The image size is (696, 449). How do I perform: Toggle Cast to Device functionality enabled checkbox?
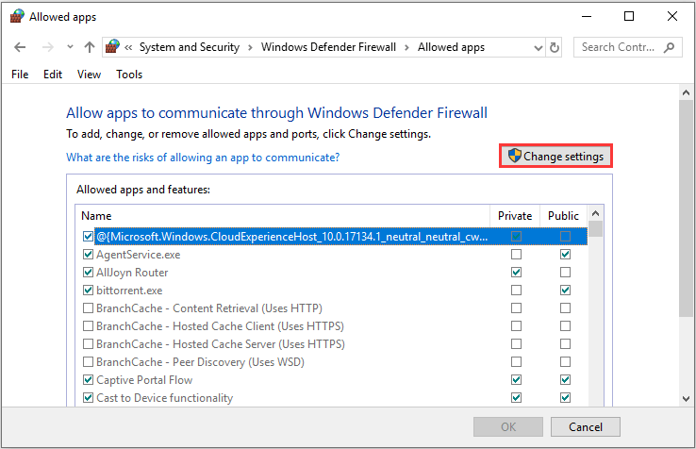click(x=88, y=397)
